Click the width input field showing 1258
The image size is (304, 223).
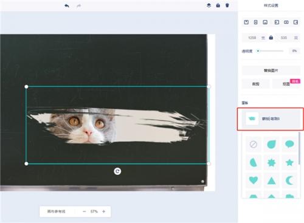click(x=252, y=38)
